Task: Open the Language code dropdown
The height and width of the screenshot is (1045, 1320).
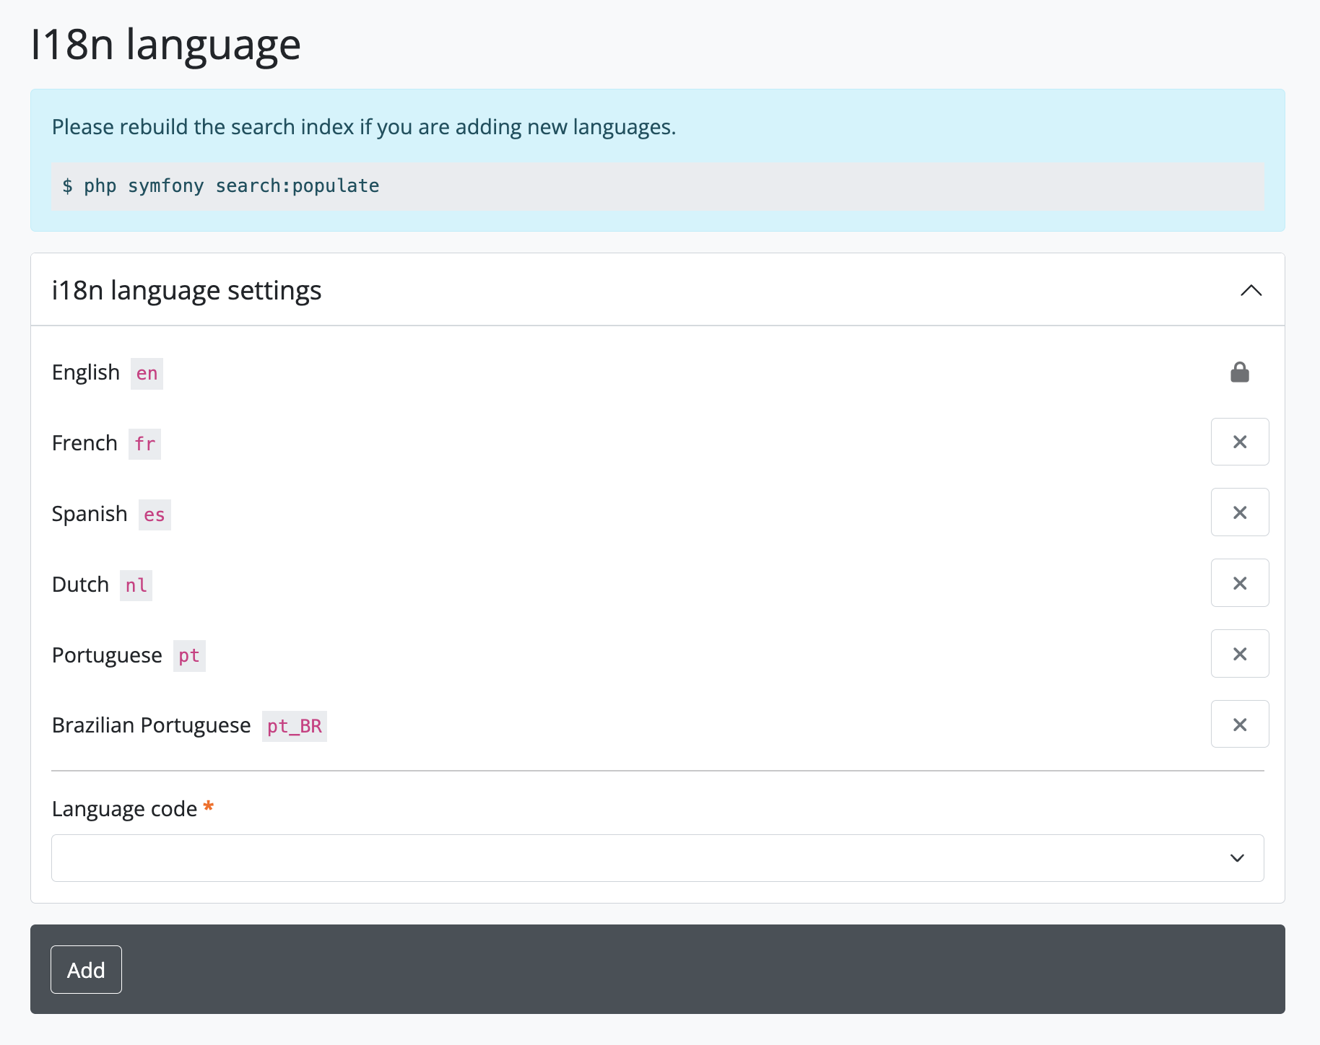Action: [657, 858]
